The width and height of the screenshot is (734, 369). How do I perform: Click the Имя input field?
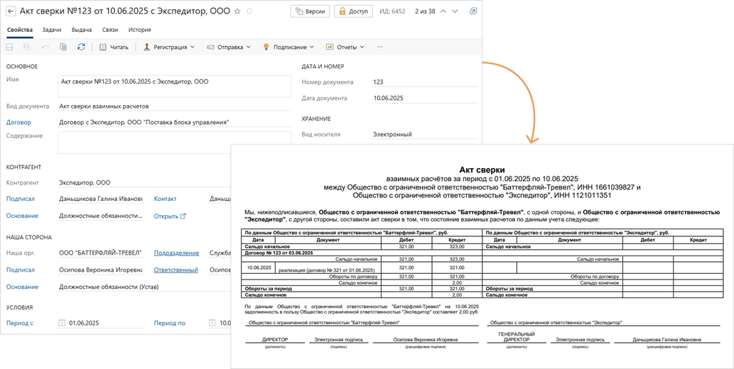(x=174, y=86)
